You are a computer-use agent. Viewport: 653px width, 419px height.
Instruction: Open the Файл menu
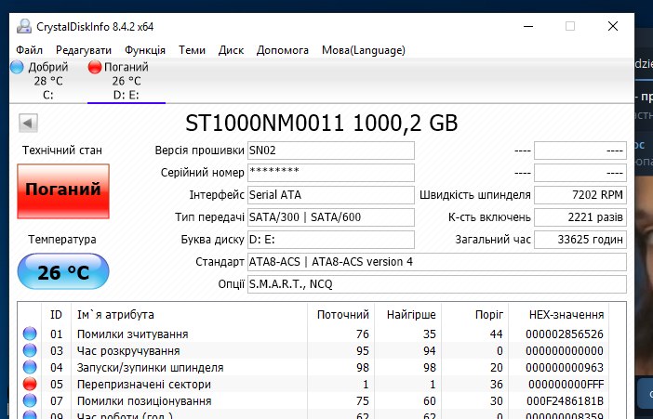[x=29, y=50]
